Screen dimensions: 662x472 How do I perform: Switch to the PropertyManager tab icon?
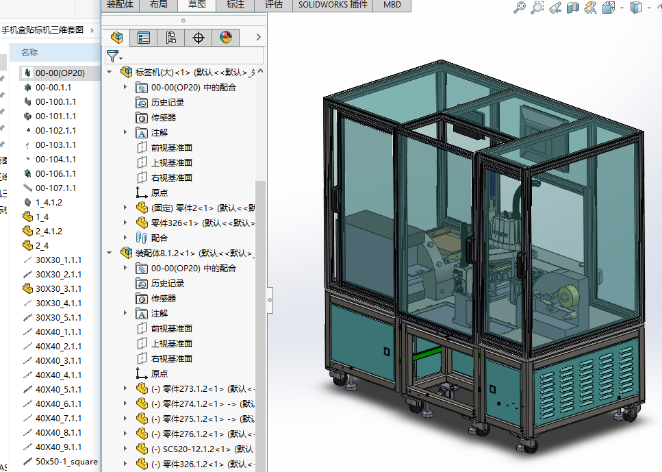tap(144, 38)
